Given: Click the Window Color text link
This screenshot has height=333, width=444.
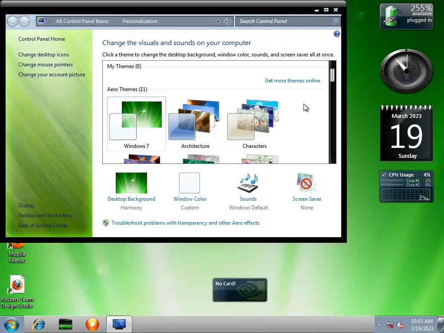Looking at the screenshot, I should [x=190, y=199].
